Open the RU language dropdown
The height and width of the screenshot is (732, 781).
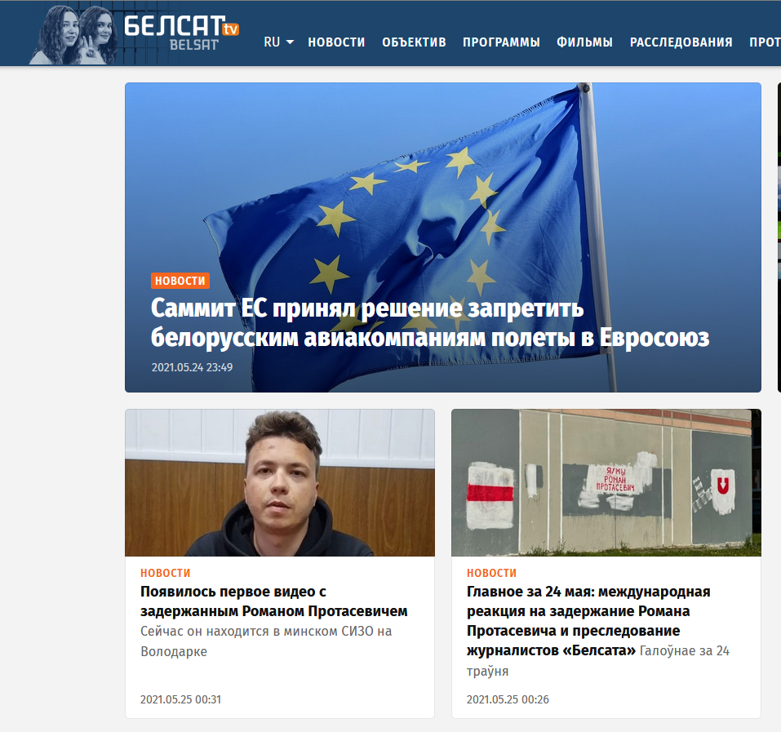point(278,42)
